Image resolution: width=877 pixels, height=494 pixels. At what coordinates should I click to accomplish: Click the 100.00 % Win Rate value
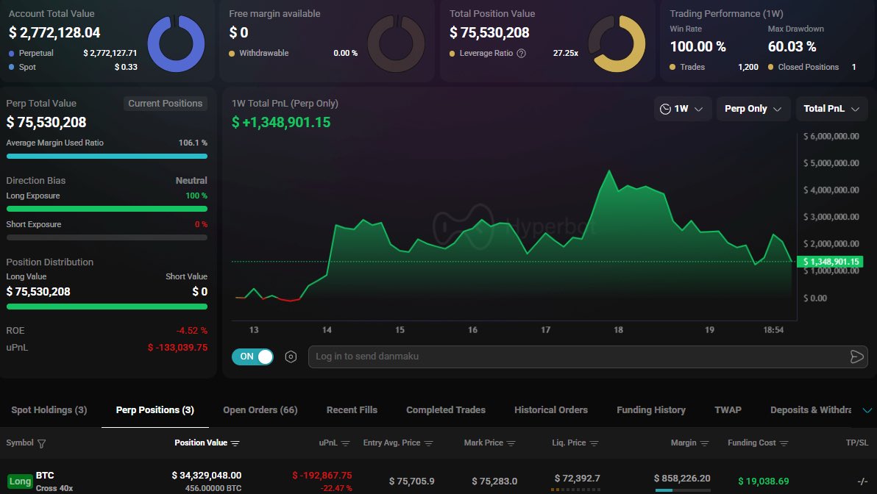coord(698,46)
